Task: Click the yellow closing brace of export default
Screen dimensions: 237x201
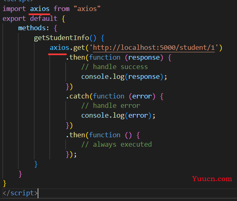Action: coord(4,183)
